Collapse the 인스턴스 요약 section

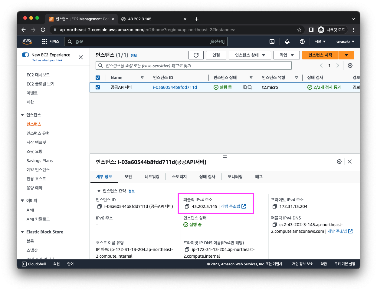click(x=99, y=191)
